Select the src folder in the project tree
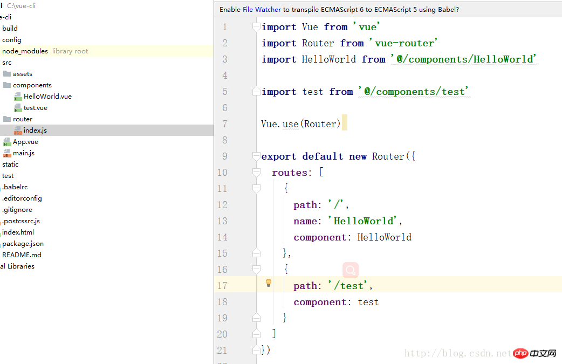Image resolution: width=562 pixels, height=364 pixels. (x=7, y=63)
